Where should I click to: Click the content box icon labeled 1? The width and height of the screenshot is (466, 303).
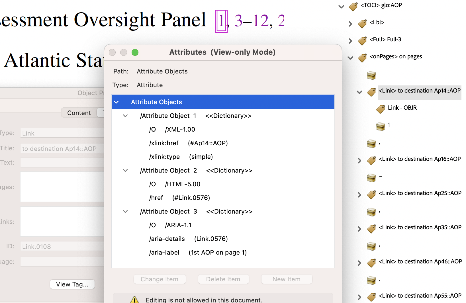tap(381, 126)
